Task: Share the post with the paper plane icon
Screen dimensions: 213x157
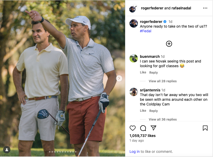Action: point(153,128)
